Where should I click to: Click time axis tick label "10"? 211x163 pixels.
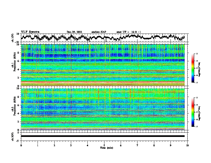(187, 145)
